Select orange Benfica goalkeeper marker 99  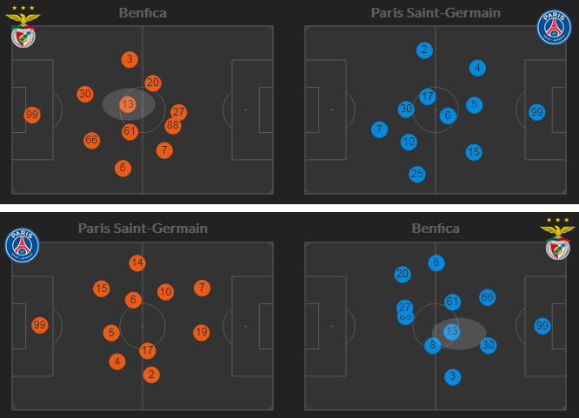point(32,115)
